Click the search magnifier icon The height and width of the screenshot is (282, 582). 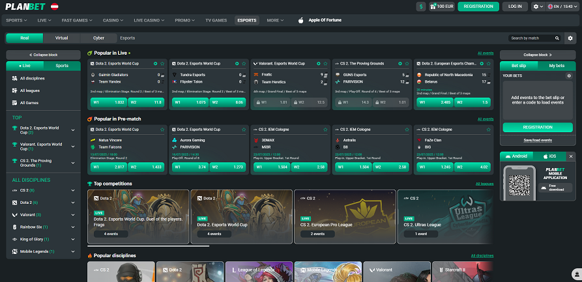(x=557, y=38)
